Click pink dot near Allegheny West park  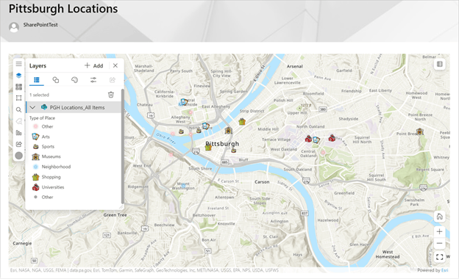coord(191,112)
